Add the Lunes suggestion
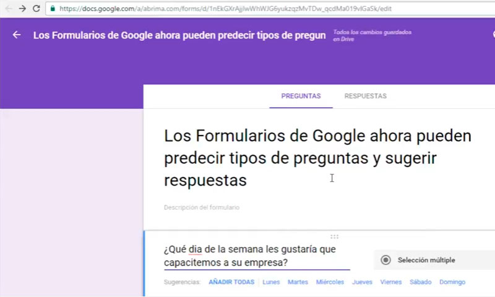Screen dimensions: 495x297 click(271, 282)
